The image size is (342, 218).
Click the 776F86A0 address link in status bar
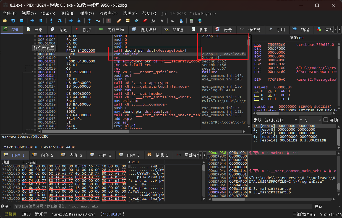[x=111, y=214]
